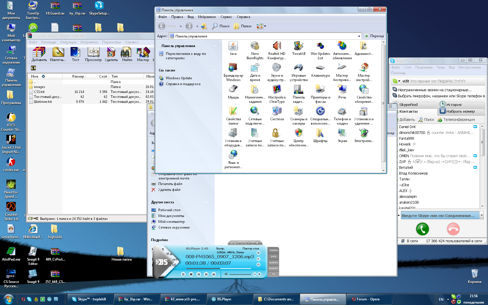
Task: Open Windows Start button on taskbar
Action: pyautogui.click(x=8, y=299)
